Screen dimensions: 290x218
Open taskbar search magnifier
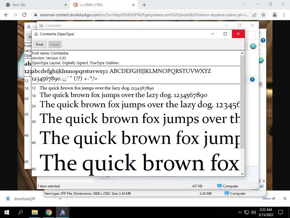click(x=20, y=212)
